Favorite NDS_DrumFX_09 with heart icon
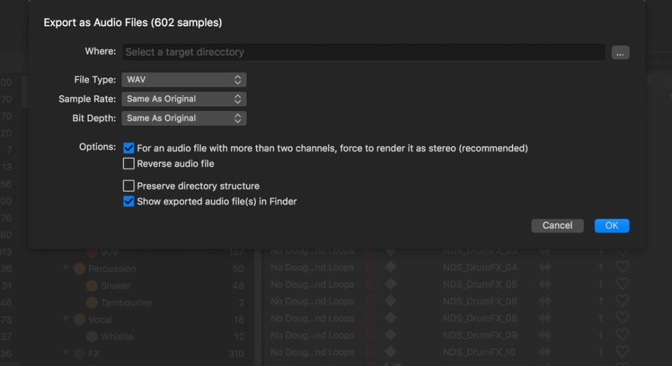The height and width of the screenshot is (366, 672). 622,335
